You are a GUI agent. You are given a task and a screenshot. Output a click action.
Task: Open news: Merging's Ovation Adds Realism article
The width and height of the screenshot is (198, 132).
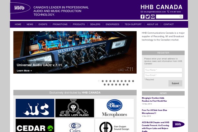pyautogui.click(x=154, y=99)
